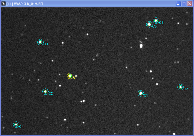The width and height of the screenshot is (194, 136).
Task: Click the C3 comparison star marker
Action: 40,42
